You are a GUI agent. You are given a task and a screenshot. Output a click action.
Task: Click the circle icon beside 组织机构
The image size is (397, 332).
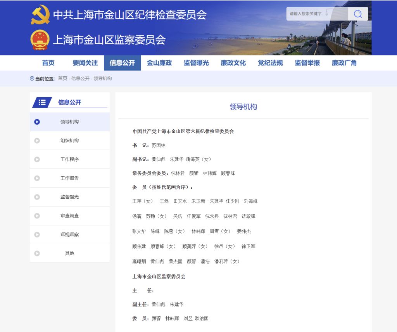point(37,141)
